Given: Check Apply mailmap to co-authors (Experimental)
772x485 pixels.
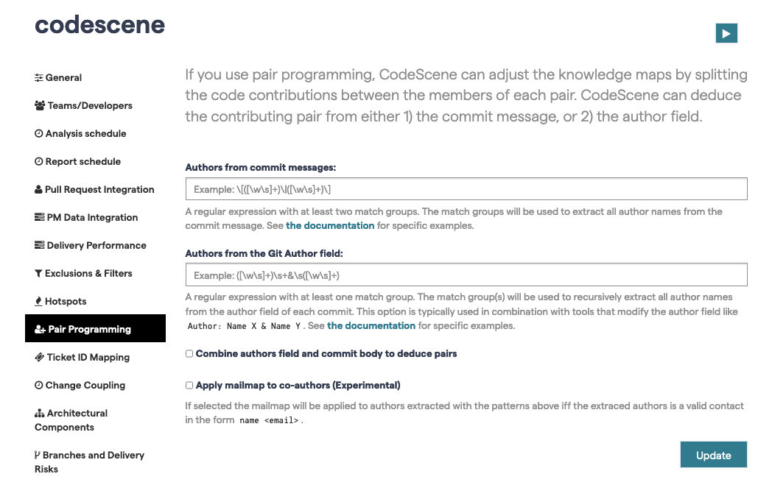Looking at the screenshot, I should pyautogui.click(x=189, y=385).
